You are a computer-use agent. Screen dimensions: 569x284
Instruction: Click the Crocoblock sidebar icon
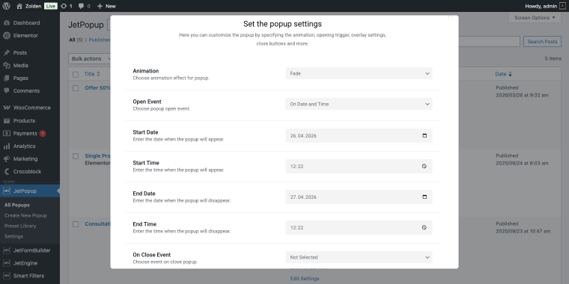(x=7, y=171)
